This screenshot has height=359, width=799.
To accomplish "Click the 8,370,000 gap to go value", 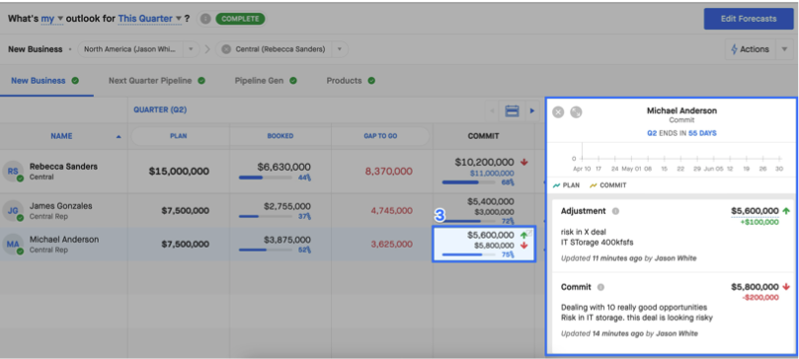I will [389, 172].
